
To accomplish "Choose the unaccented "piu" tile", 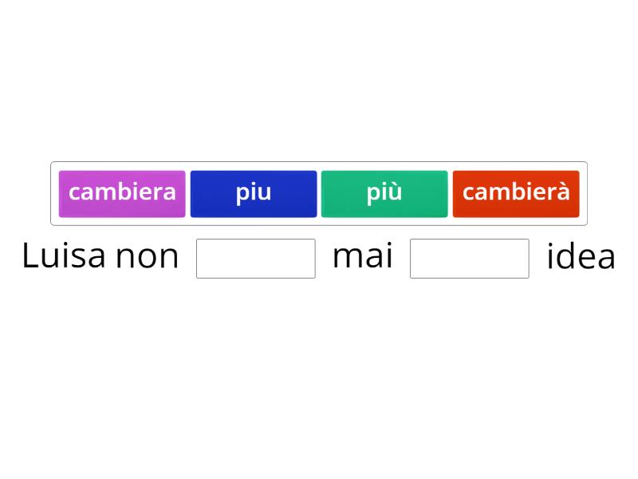I will (254, 193).
